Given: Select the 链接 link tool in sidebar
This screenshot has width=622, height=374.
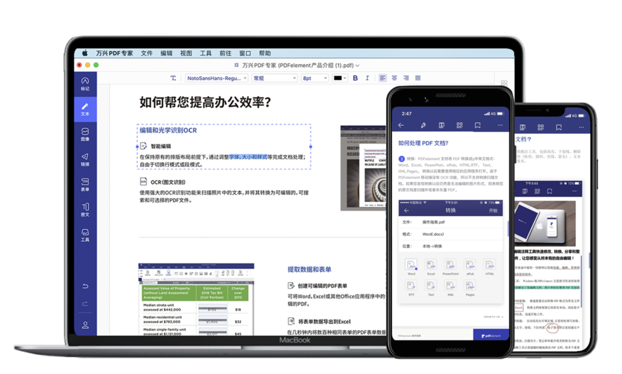Looking at the screenshot, I should point(85,159).
